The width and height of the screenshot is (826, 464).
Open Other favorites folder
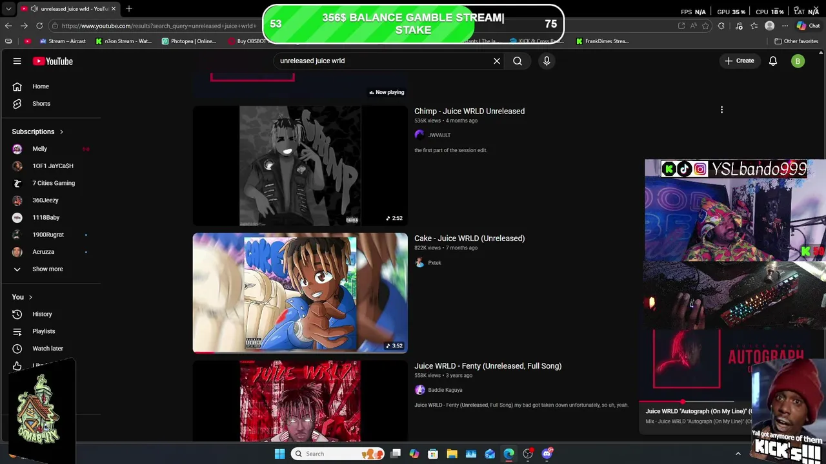point(796,41)
